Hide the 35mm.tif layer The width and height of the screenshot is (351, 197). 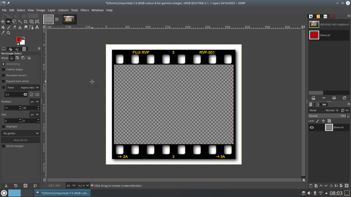(x=312, y=127)
